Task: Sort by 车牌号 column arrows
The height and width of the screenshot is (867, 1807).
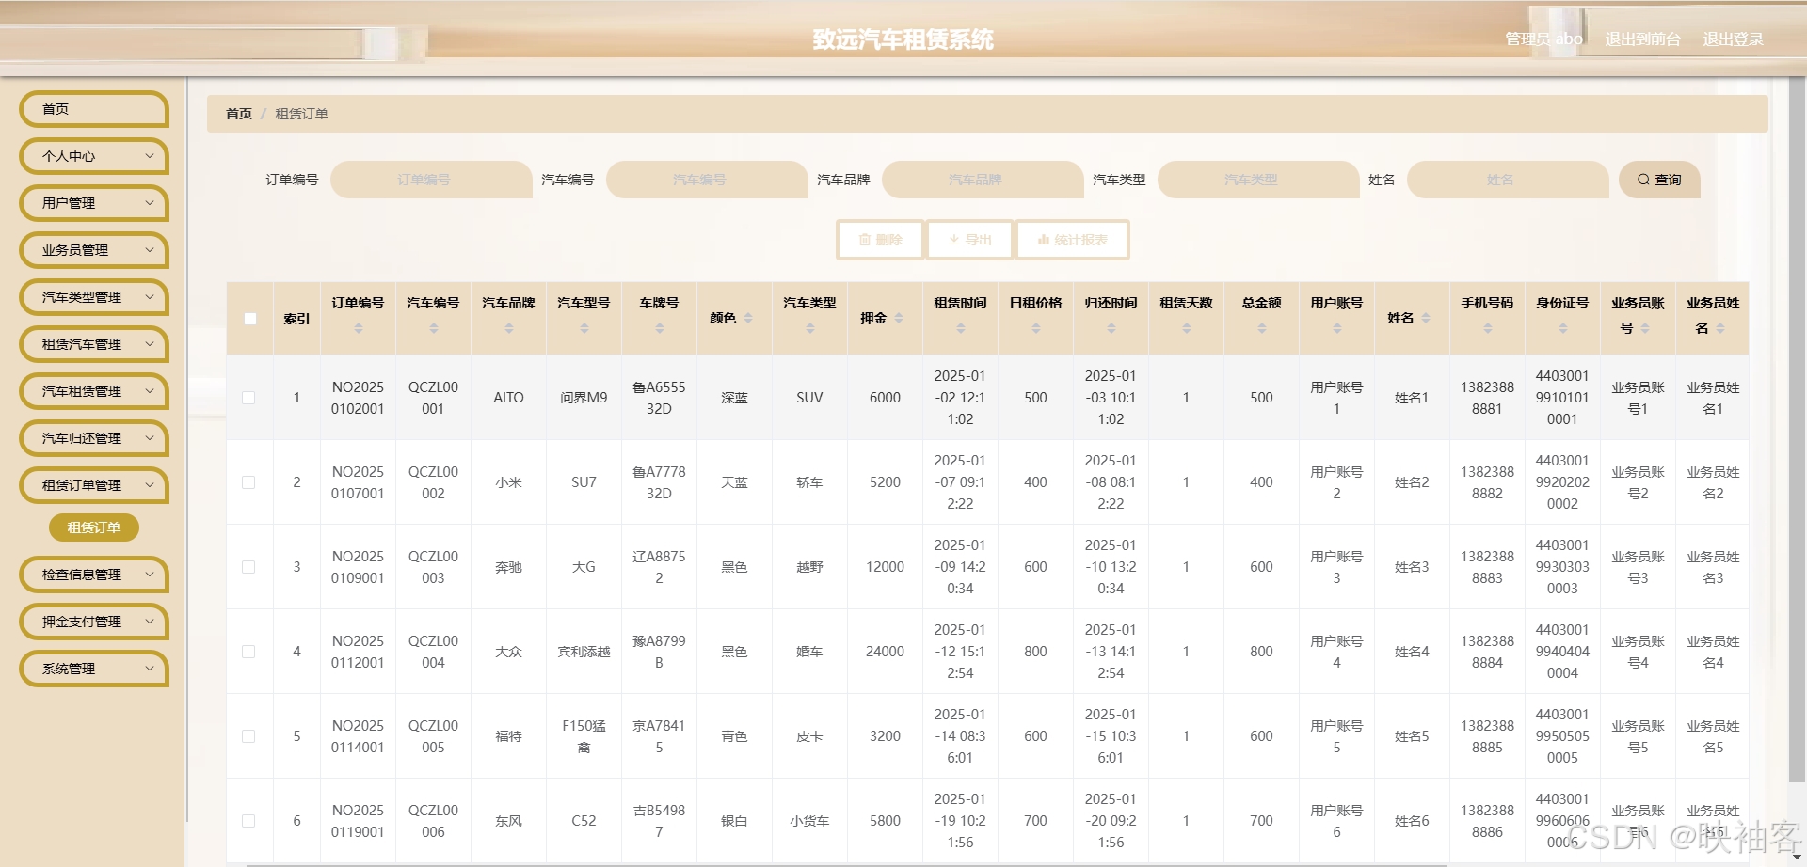Action: 659,328
